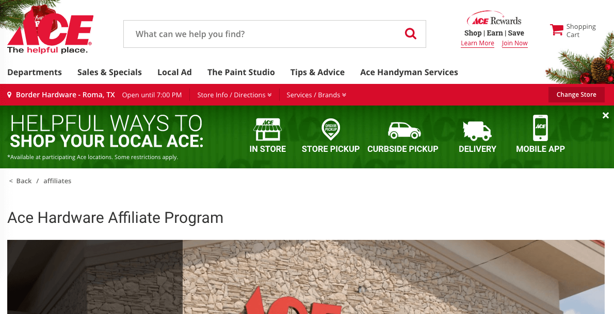Viewport: 614px width, 314px height.
Task: Select the In Store storefront icon
Action: 268,129
